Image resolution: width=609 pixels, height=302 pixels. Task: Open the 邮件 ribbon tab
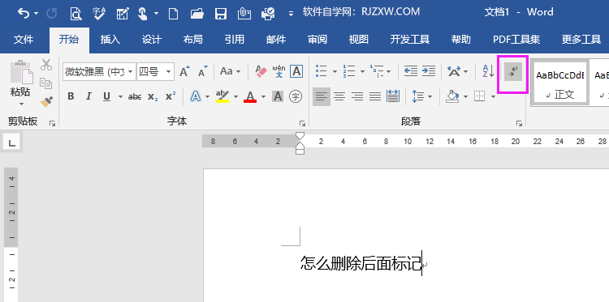[x=276, y=40]
